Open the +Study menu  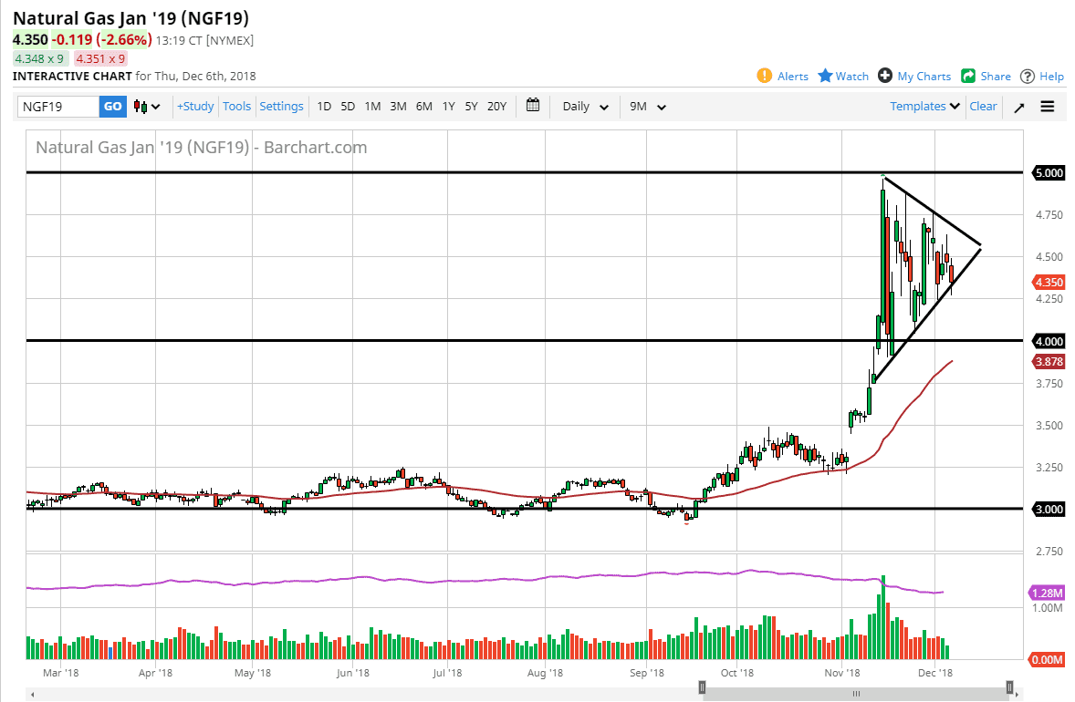point(195,106)
